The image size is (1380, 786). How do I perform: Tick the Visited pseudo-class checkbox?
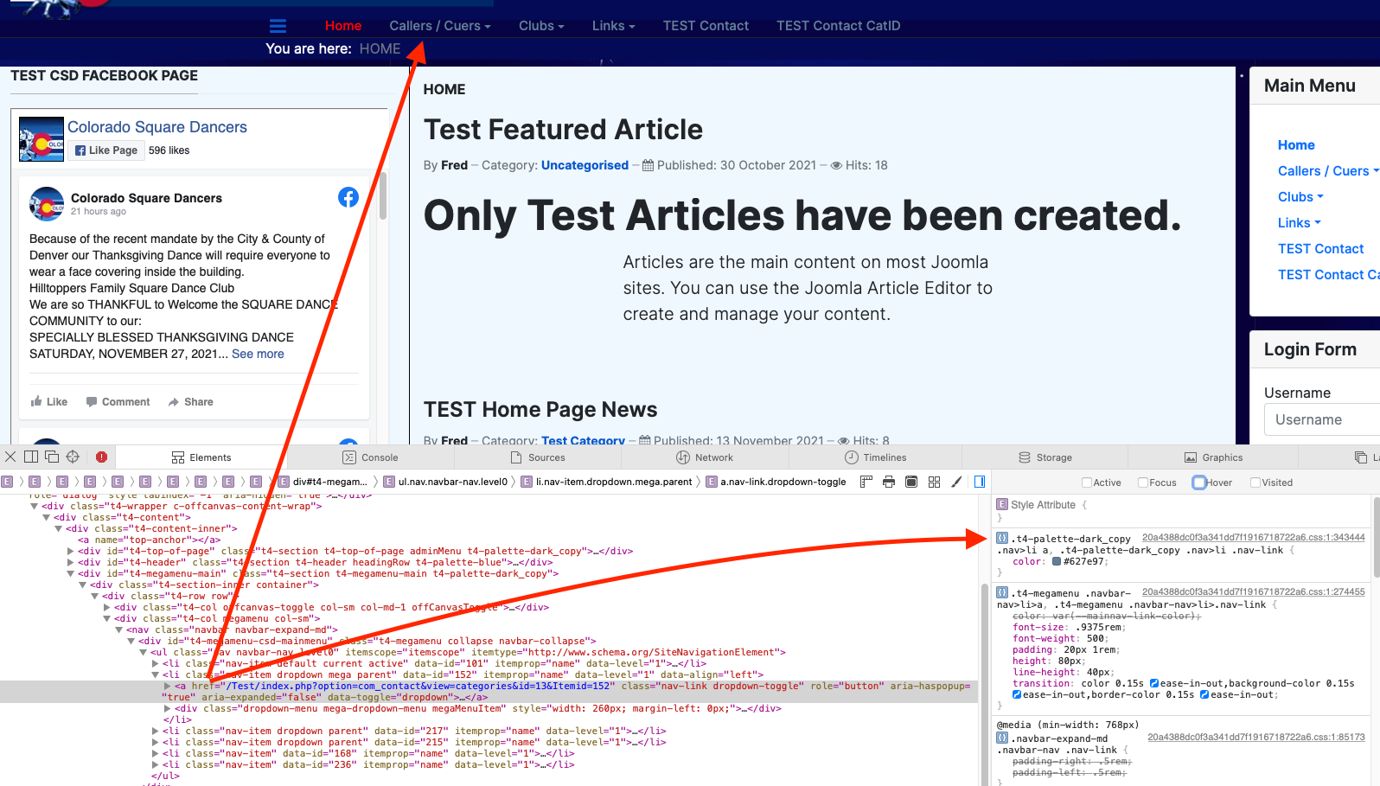coord(1255,482)
